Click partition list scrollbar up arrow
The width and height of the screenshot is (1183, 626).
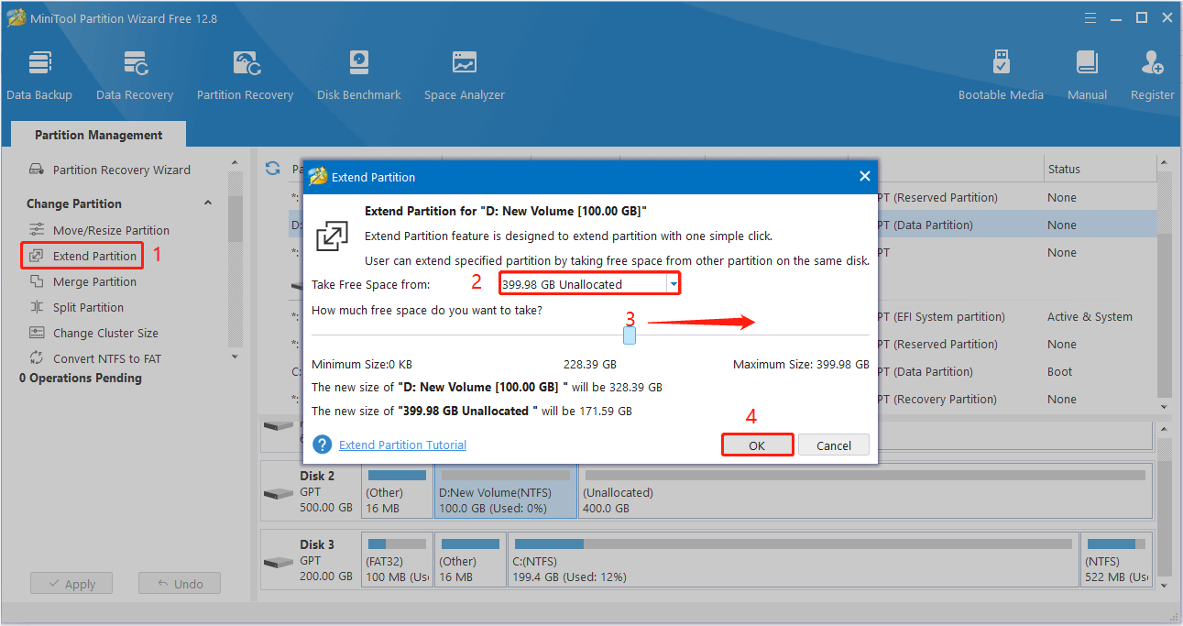coord(1164,162)
